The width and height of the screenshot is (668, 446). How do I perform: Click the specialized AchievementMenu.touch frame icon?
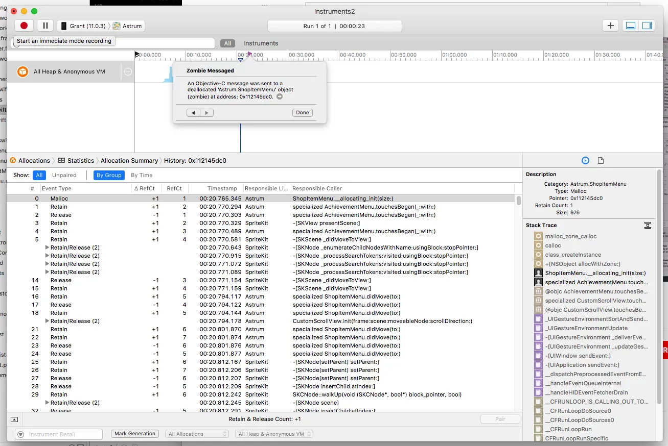(538, 282)
